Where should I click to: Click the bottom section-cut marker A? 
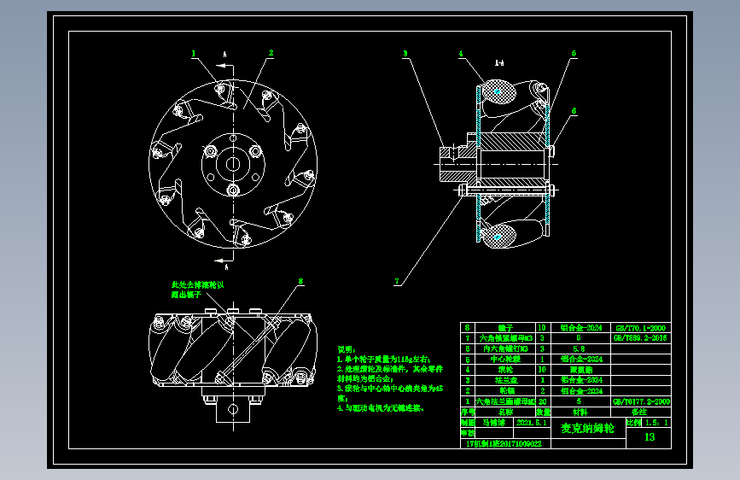(x=226, y=267)
